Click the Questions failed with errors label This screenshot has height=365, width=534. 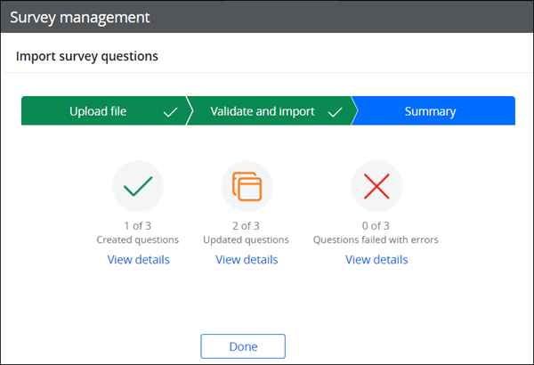pos(376,239)
